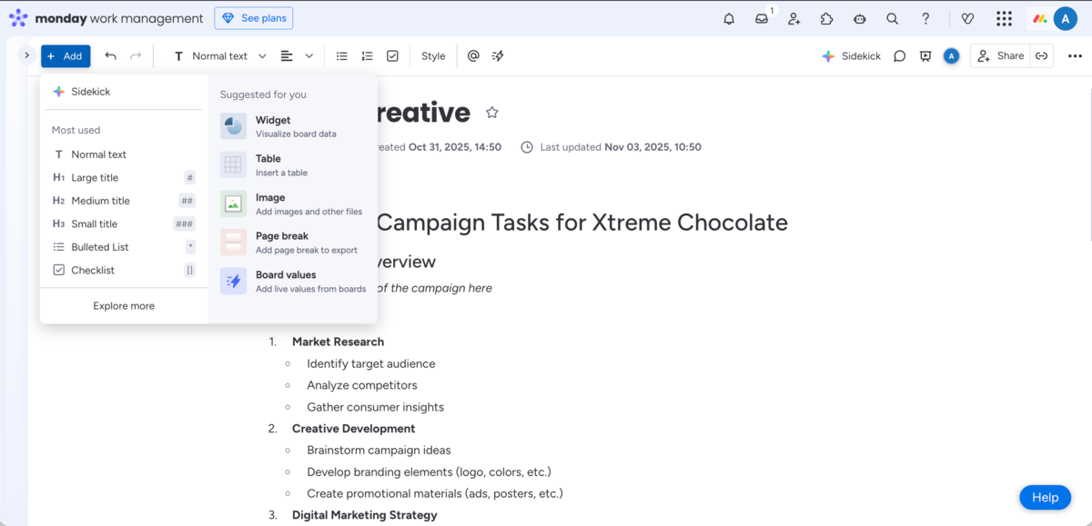
Task: Open the AI writing assist icon in toolbar
Action: 498,55
